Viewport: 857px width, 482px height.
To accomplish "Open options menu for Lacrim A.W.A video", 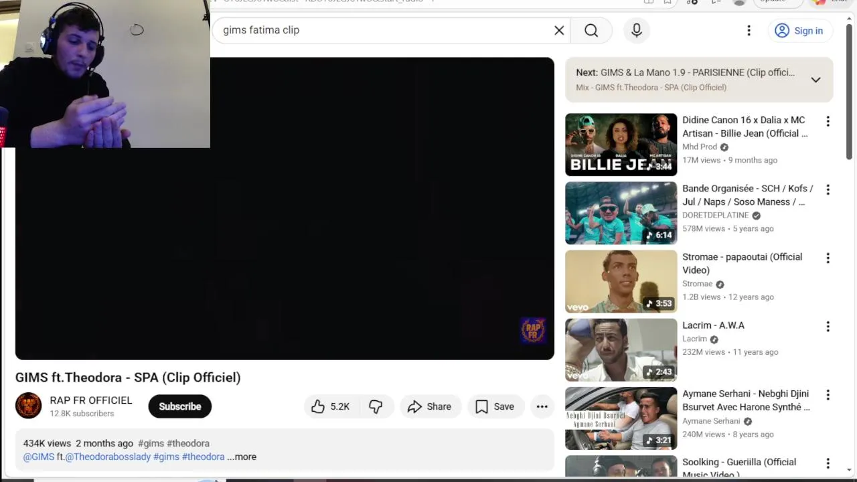I will pos(828,326).
